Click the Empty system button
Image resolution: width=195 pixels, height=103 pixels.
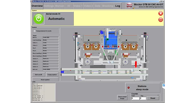coord(52,75)
